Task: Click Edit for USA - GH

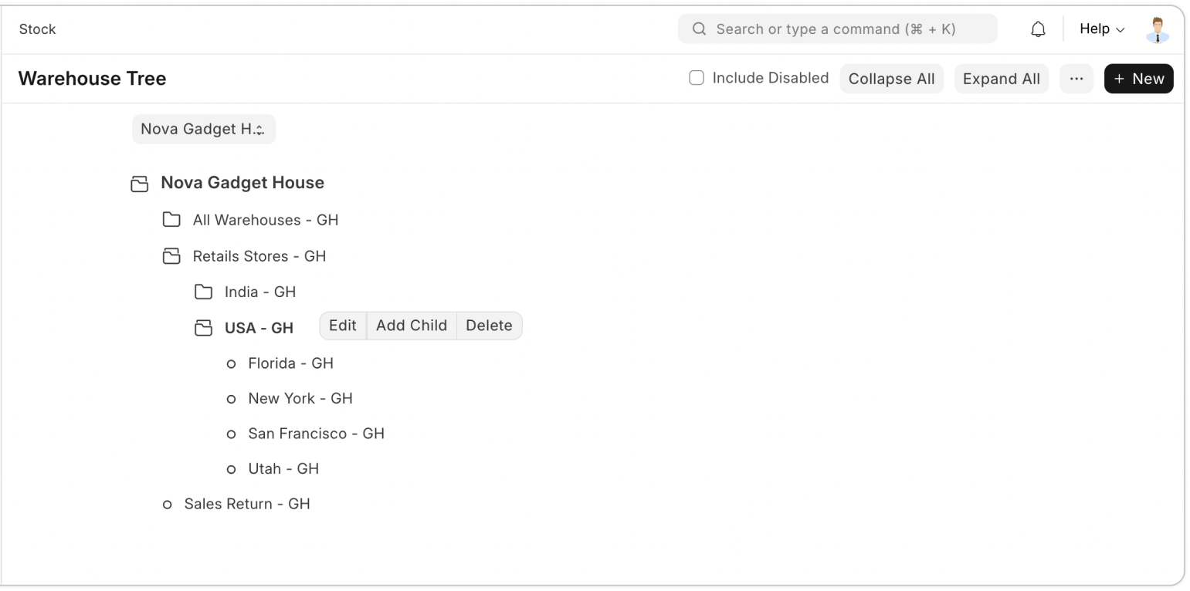Action: tap(343, 326)
